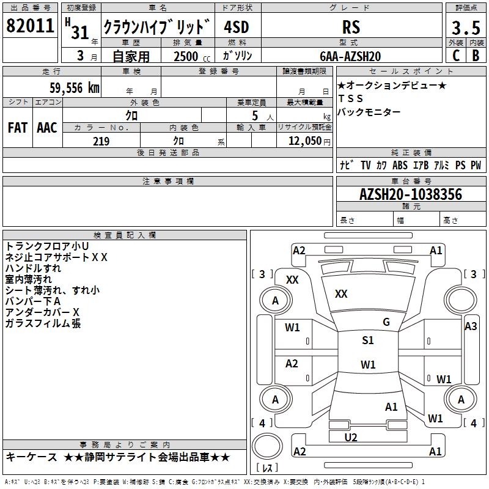Image resolution: width=489 pixels, height=489 pixels.
Task: Select the アルミ wheels equipment entry
Action: pos(441,165)
